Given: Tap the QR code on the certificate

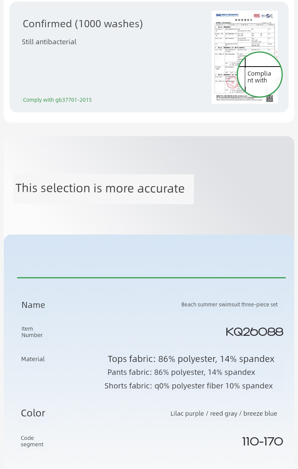Looking at the screenshot, I should (269, 99).
